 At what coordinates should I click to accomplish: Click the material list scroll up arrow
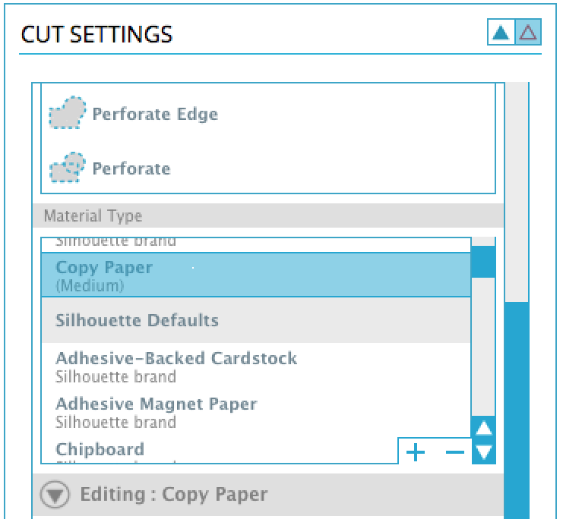coord(484,428)
